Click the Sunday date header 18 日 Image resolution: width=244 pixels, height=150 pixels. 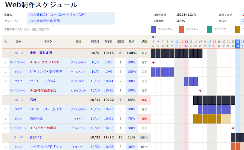point(214,44)
